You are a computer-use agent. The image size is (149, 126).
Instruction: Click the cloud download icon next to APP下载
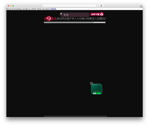click(102, 14)
